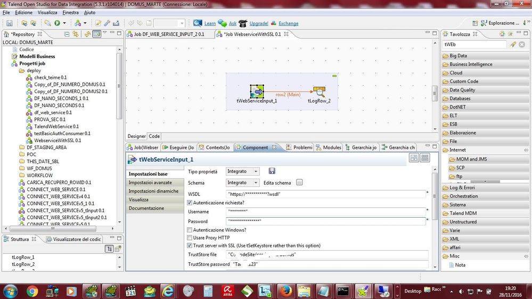The height and width of the screenshot is (299, 532).
Task: Clear the palette search with X icon
Action: pyautogui.click(x=522, y=44)
